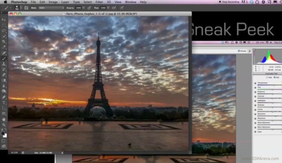
Task: Select the Horizontal Type tool
Action: coord(4,103)
